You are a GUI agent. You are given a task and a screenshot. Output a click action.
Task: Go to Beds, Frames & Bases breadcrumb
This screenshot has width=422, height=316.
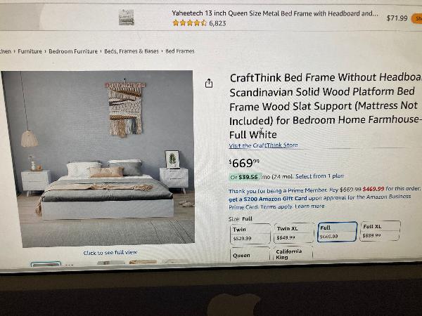[x=132, y=51]
